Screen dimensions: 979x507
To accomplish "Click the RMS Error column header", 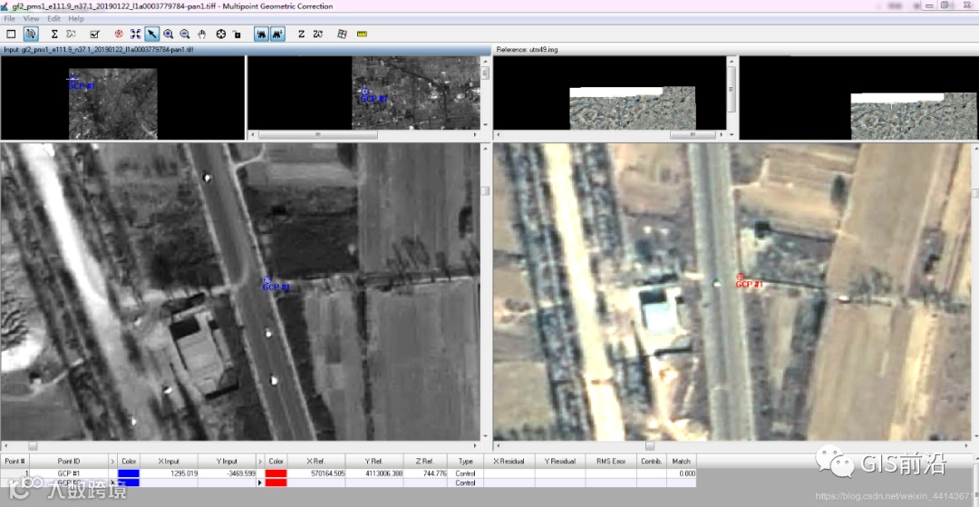I will coord(611,462).
